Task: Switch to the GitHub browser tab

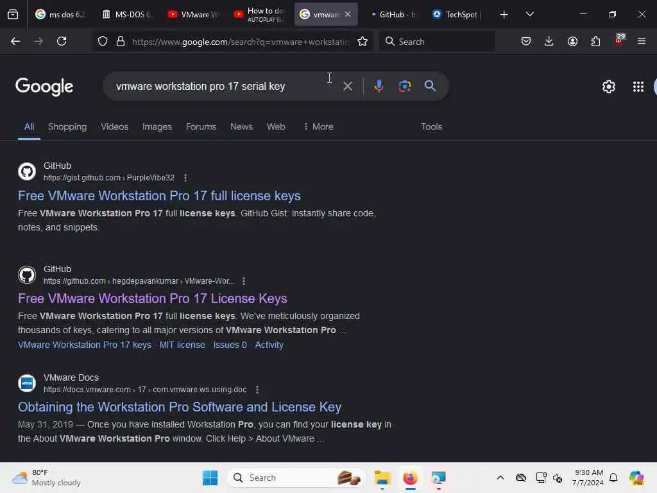Action: pos(393,14)
